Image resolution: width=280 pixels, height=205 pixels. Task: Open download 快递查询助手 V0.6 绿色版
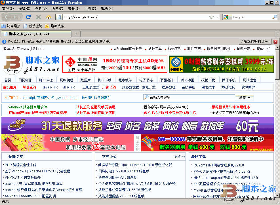(118, 177)
